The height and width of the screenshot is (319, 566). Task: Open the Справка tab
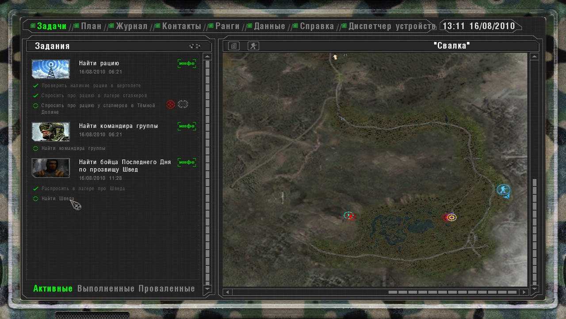tap(317, 26)
